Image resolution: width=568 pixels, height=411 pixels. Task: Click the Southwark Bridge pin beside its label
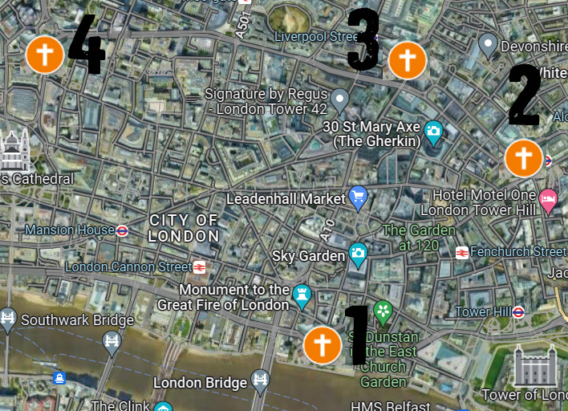point(7,320)
